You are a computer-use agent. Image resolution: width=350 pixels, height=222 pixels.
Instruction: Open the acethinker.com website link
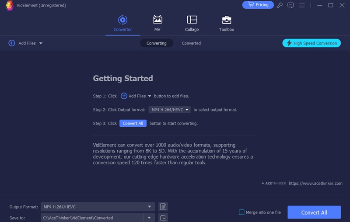(x=315, y=183)
